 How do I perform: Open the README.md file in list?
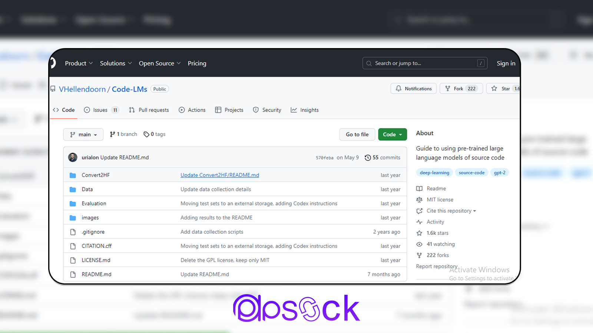[x=96, y=274]
